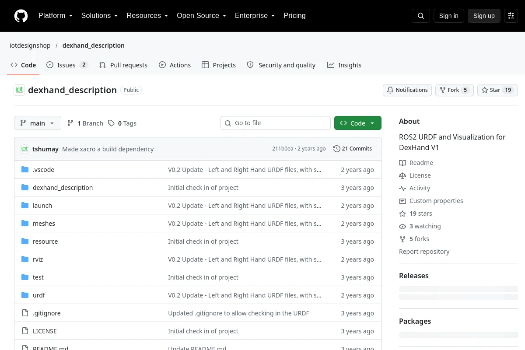525x350 pixels.
Task: Click the Readme book icon
Action: point(402,163)
